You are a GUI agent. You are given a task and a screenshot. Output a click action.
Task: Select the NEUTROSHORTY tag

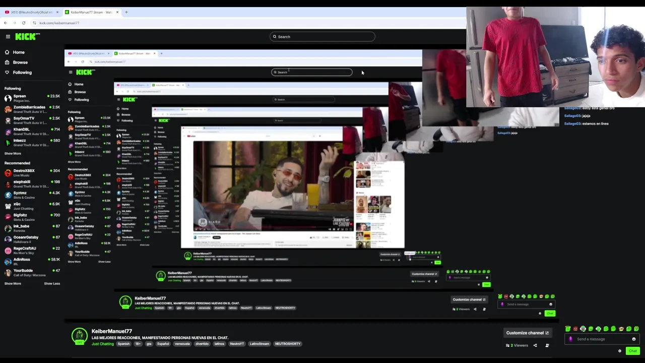tap(288, 344)
